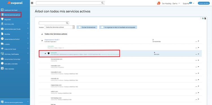Click the document export icon at panel corner
The image size is (212, 105).
205,19
